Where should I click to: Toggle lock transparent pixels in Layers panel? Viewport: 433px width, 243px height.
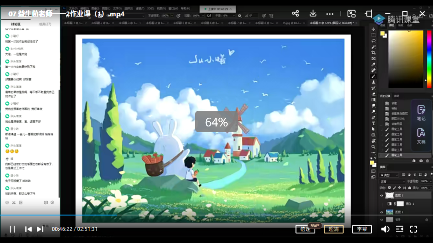[389, 188]
